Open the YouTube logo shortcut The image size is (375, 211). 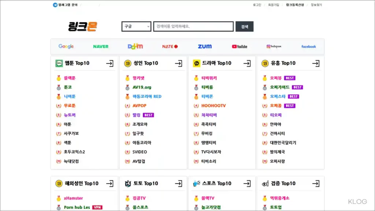(240, 47)
